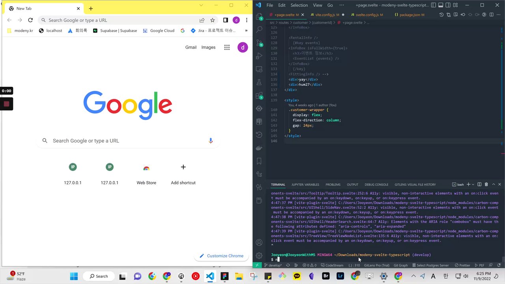Open the File menu in VS Code
Screen dimensions: 505x284
270,5
